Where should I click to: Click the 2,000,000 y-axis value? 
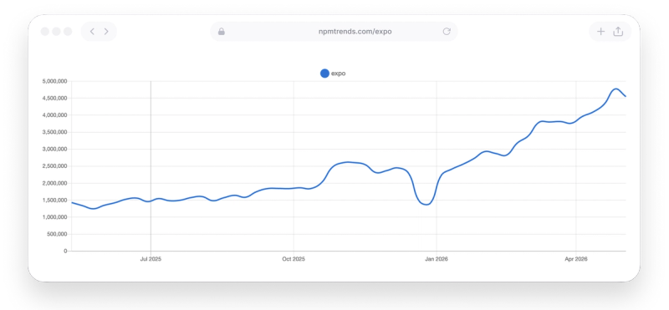click(54, 183)
